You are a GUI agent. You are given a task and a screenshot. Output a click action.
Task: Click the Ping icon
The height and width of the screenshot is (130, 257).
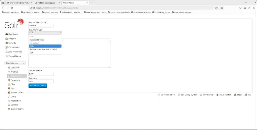(9, 88)
